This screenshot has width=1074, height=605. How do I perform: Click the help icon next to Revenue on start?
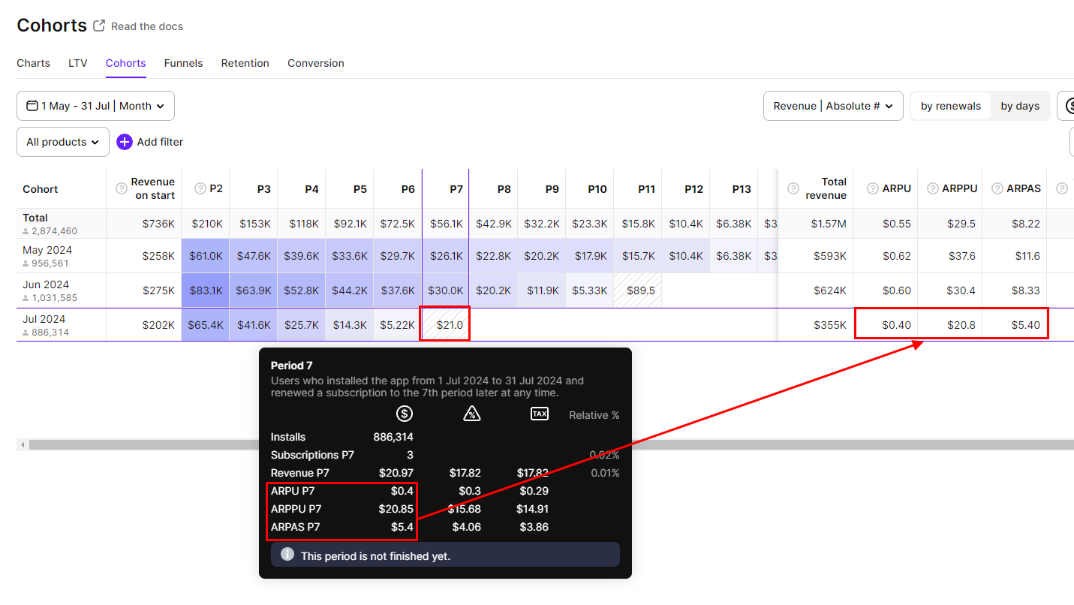click(x=122, y=188)
